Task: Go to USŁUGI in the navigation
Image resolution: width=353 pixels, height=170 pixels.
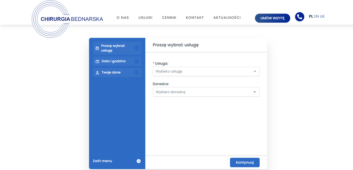Action: (145, 18)
